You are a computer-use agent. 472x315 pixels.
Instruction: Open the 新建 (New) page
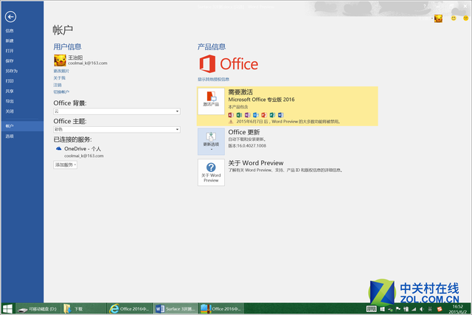coord(10,41)
